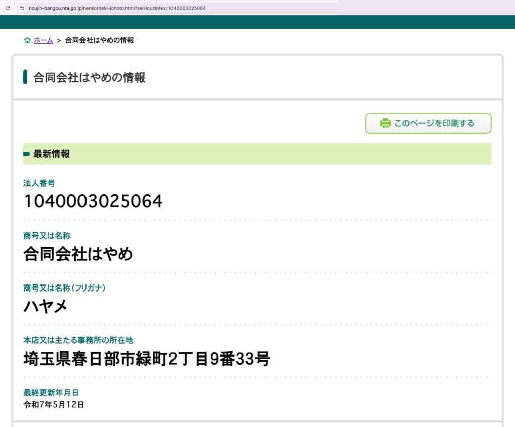Select corporate number 1040003025064
This screenshot has height=427, width=515.
point(93,201)
